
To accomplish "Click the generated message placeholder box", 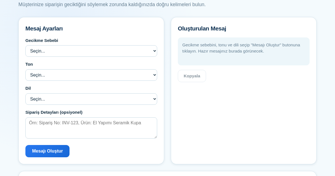I will [244, 51].
